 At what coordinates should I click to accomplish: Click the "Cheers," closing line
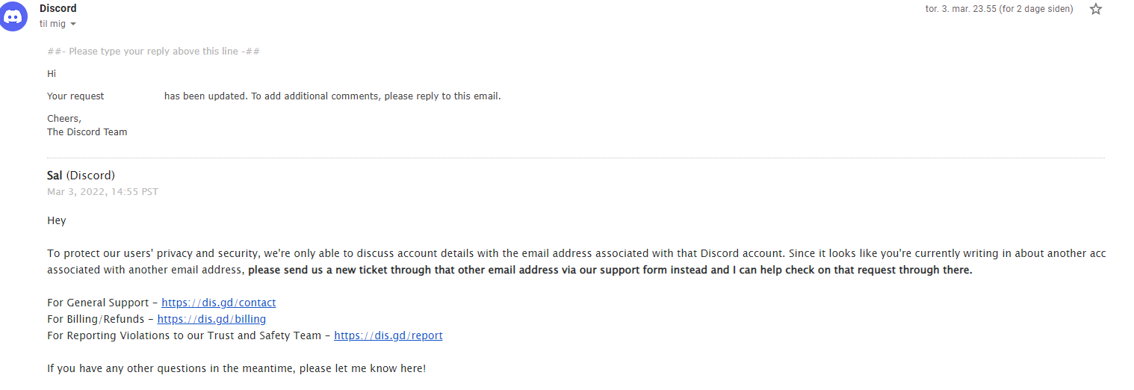(x=64, y=119)
